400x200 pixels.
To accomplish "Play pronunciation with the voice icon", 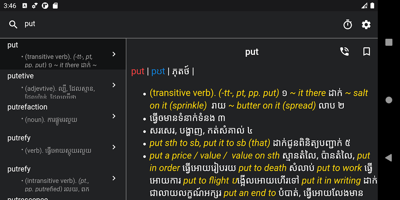I will point(344,52).
